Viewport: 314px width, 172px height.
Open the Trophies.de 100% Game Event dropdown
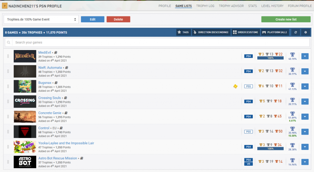click(41, 19)
